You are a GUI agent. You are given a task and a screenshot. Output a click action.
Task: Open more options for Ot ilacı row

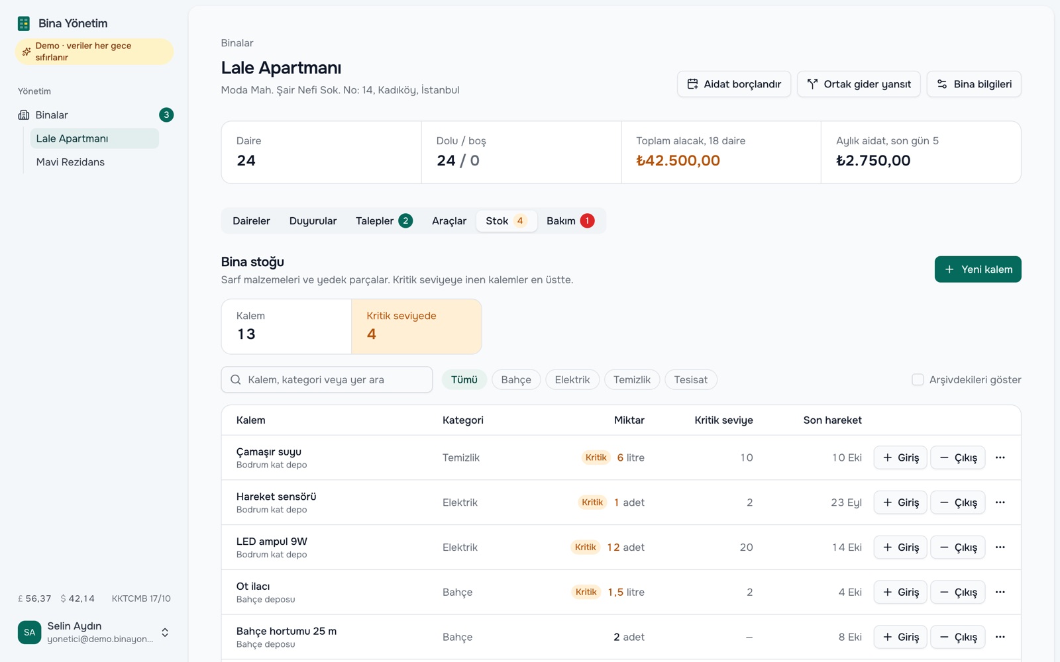[x=1000, y=592]
